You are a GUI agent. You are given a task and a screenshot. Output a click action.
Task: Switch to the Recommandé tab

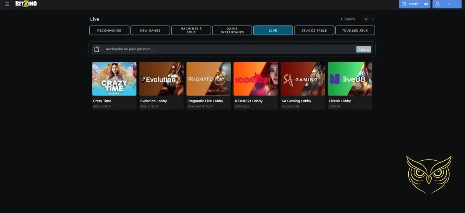click(x=109, y=31)
